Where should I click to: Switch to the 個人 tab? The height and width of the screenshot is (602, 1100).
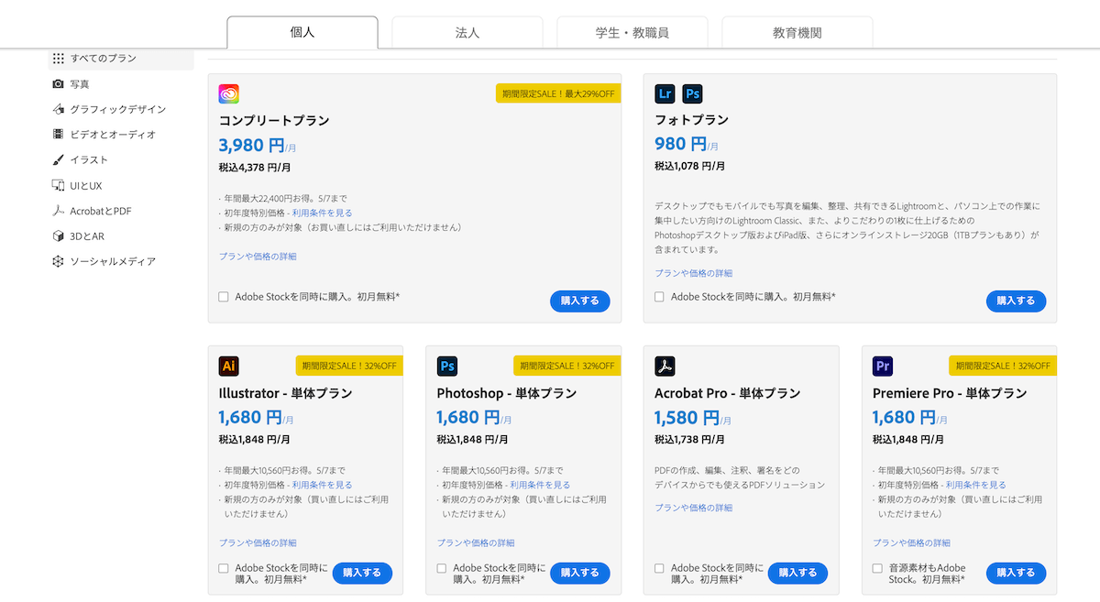point(302,32)
